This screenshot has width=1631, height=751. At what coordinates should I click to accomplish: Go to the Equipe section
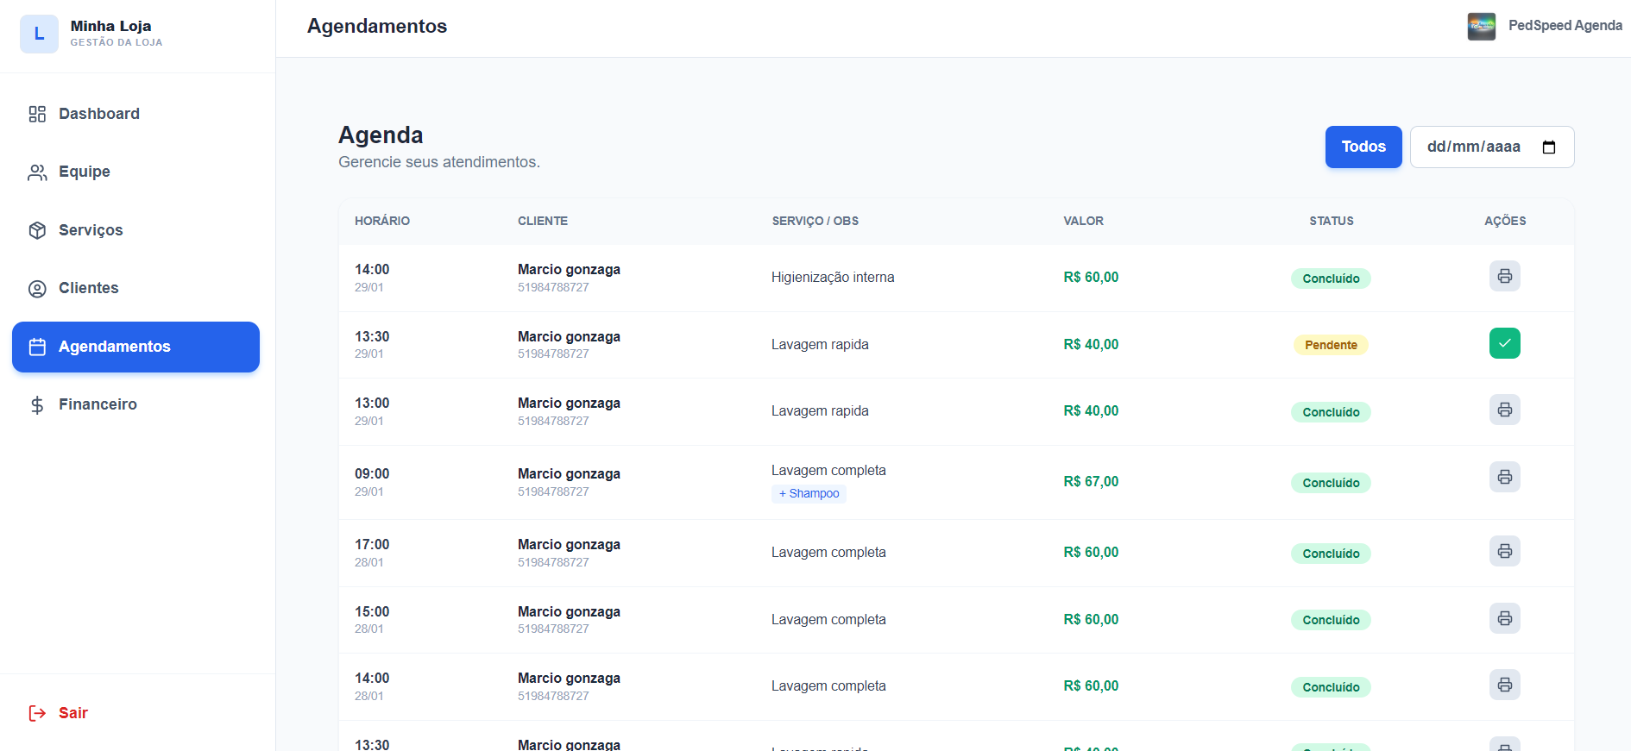(84, 172)
